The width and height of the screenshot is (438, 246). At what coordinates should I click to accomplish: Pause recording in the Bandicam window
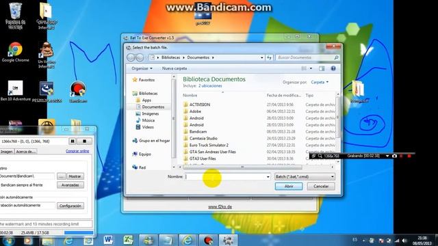(x=73, y=141)
